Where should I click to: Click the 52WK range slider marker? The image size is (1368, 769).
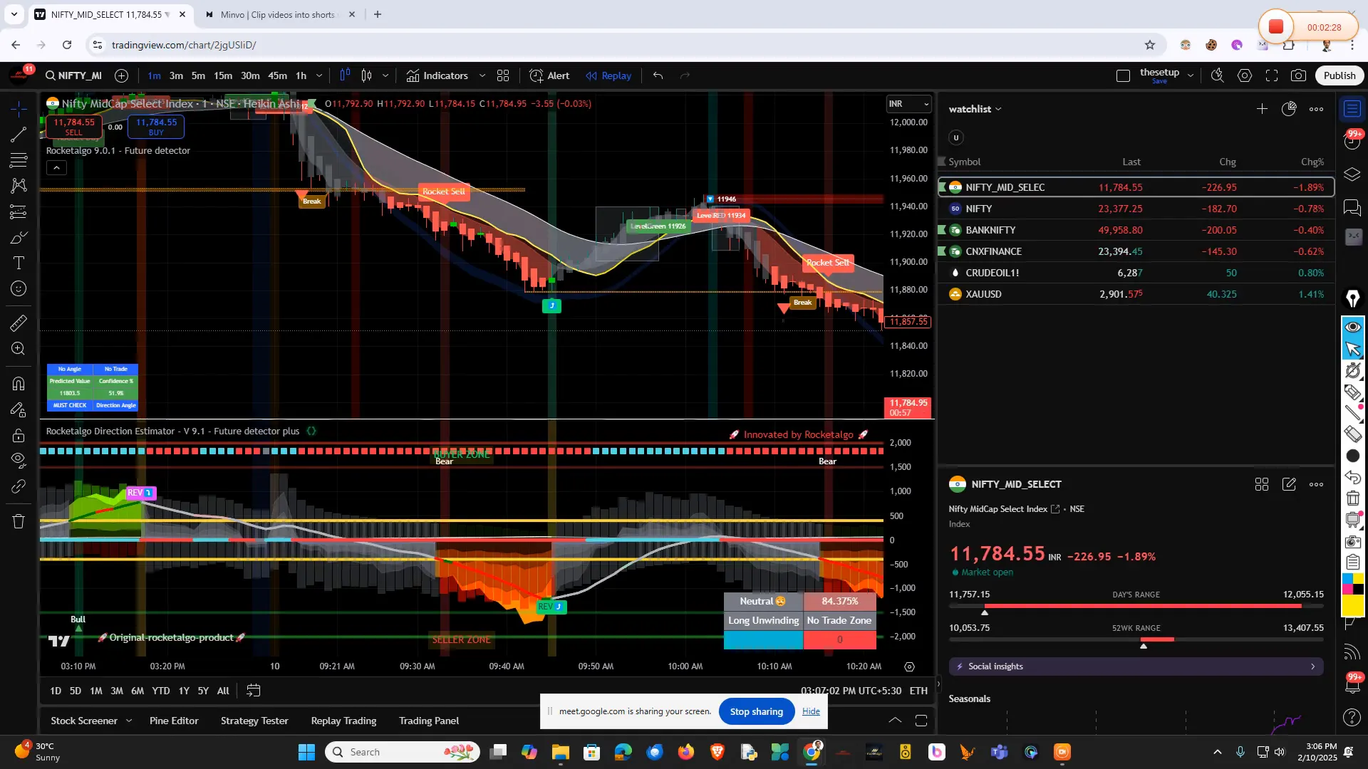tap(1144, 644)
